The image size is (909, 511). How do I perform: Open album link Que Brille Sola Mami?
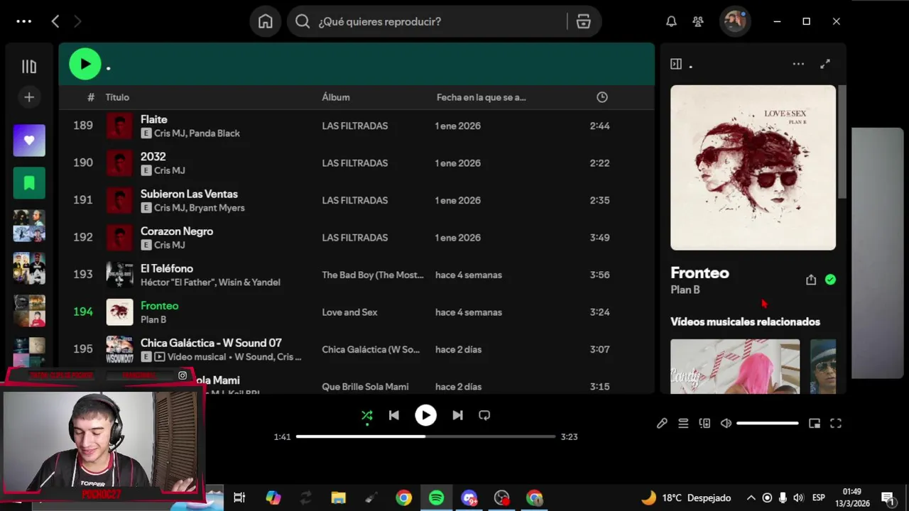[x=365, y=387]
